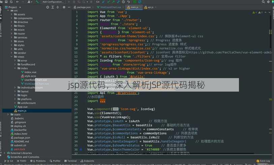
Task: Expand the components folder
Action: tap(11, 18)
